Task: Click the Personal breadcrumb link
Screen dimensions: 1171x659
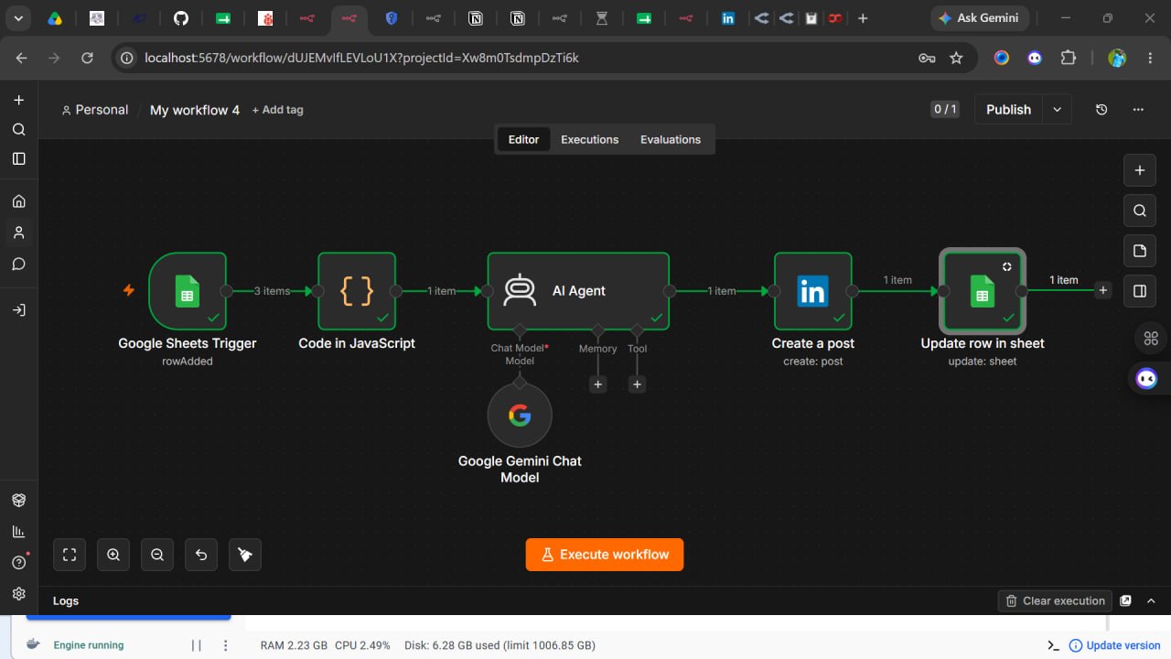Action: pos(94,110)
